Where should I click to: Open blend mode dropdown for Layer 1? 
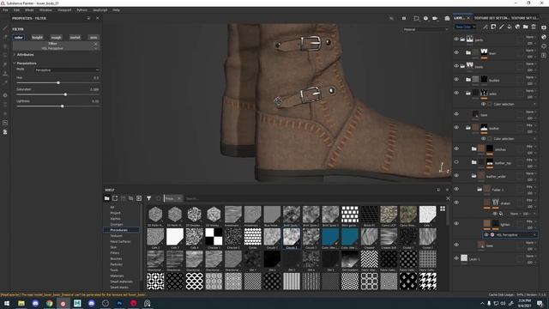click(x=530, y=256)
